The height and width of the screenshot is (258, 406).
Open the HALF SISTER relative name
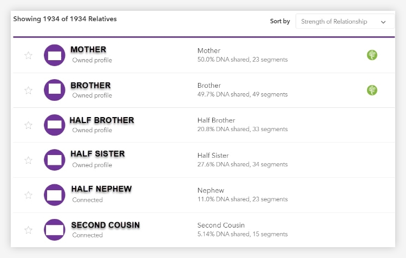[97, 154]
